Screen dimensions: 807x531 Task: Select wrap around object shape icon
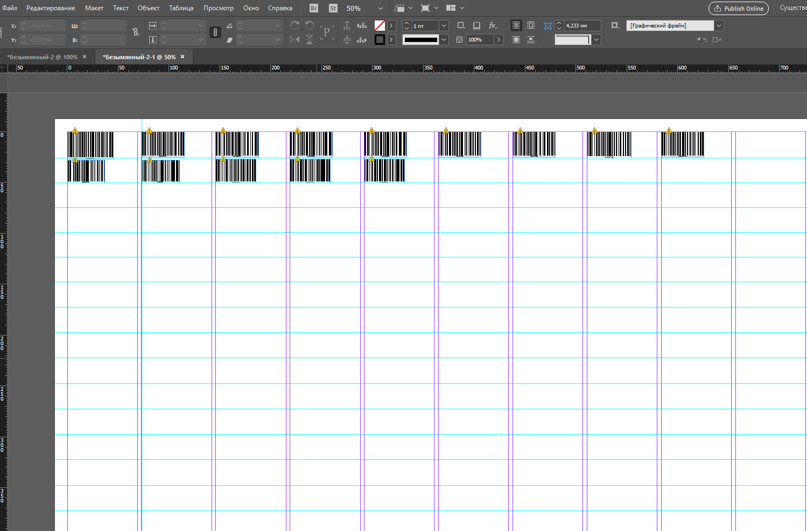pos(516,39)
